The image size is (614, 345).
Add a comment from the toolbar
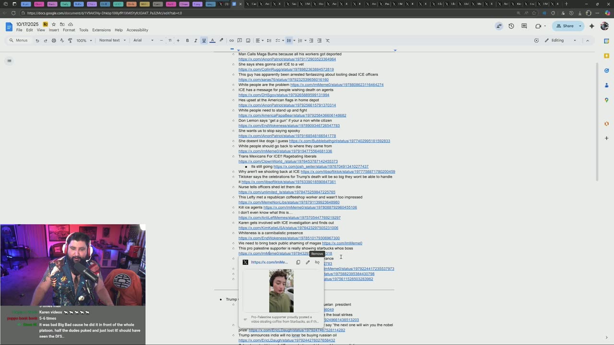coord(239,41)
